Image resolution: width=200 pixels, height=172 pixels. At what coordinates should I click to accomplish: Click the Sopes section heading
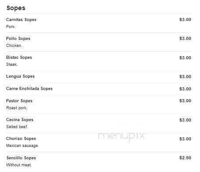point(16,8)
